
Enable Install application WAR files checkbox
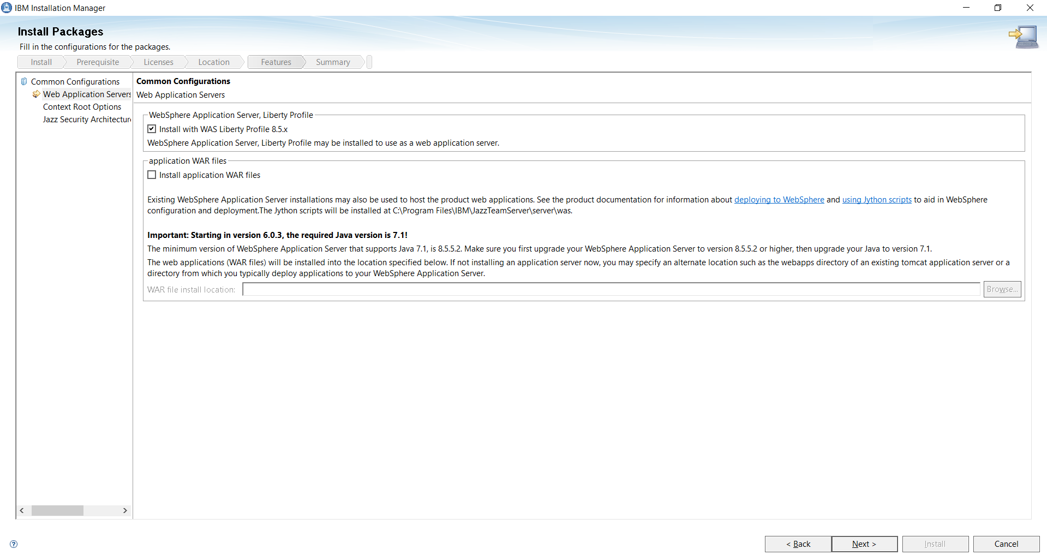(152, 175)
